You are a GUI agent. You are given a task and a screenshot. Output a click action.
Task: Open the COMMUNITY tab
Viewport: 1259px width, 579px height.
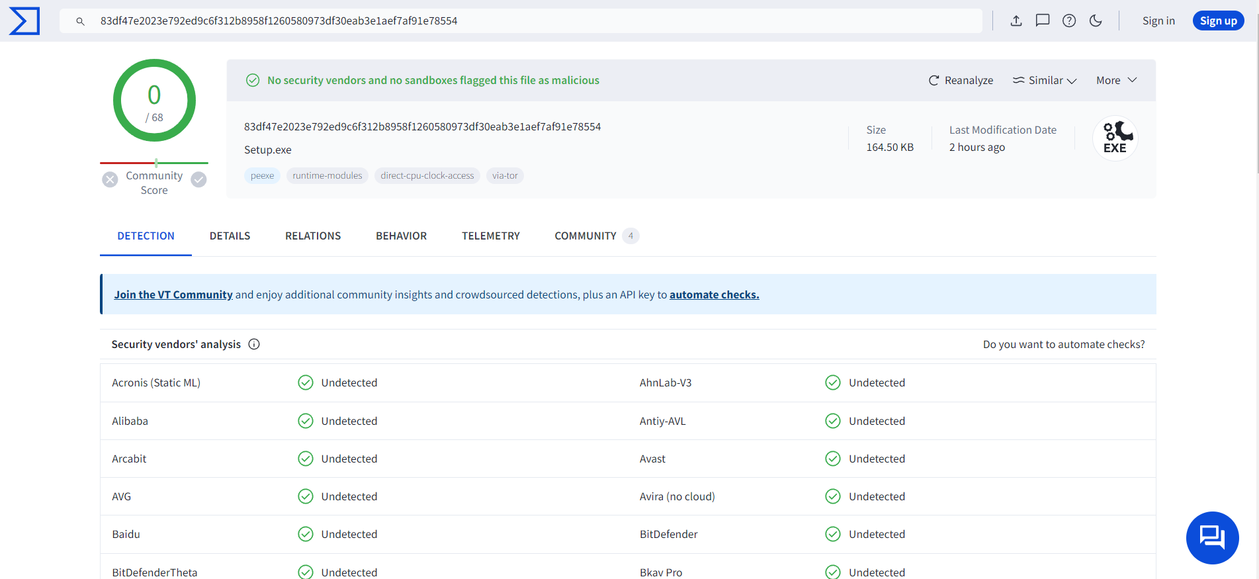[586, 236]
